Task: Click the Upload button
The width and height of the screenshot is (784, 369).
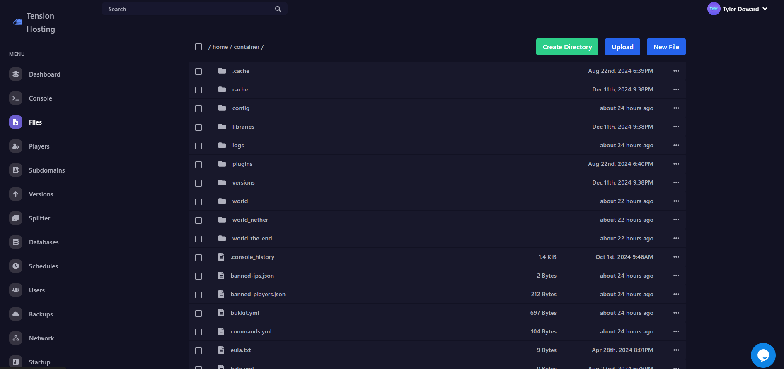Action: [x=623, y=47]
